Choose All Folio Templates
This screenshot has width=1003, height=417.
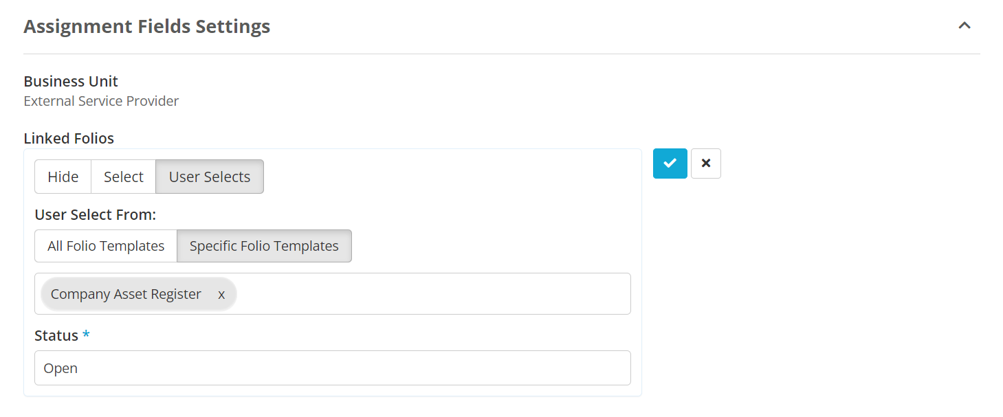coord(105,245)
